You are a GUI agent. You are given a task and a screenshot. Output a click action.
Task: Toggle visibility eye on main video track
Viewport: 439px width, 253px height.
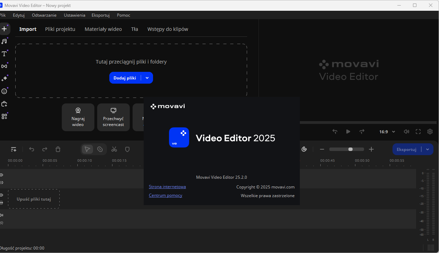(x=2, y=195)
